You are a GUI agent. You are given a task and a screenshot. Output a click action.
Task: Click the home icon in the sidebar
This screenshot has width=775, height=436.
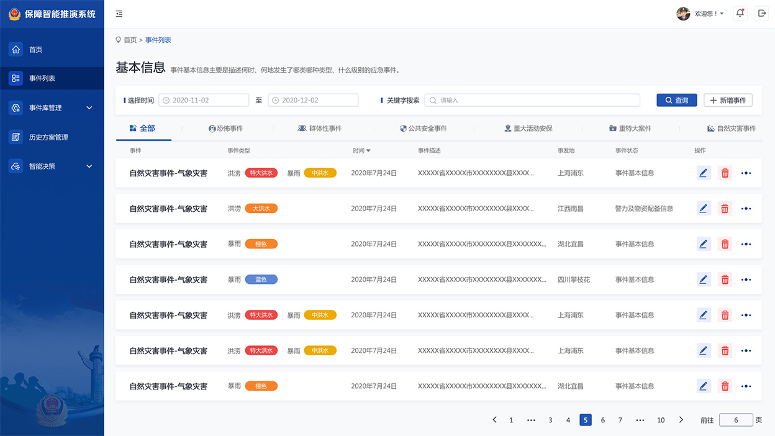click(16, 49)
